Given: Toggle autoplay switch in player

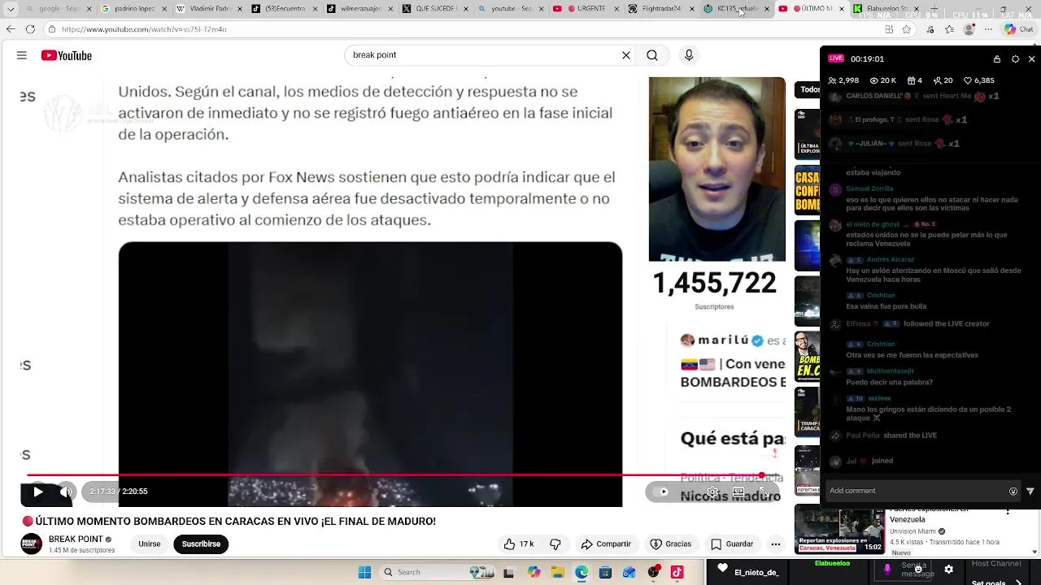Looking at the screenshot, I should click(x=661, y=492).
